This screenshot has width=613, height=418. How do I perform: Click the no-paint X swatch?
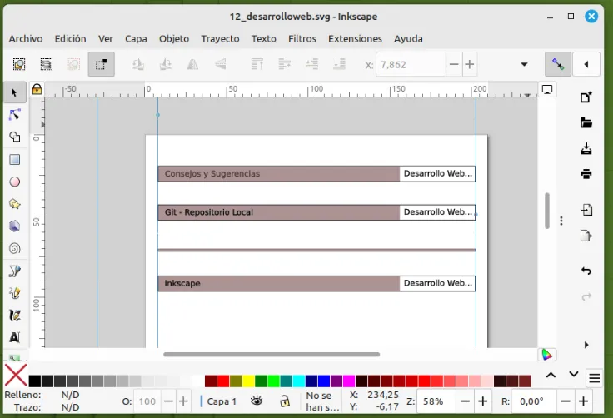(x=16, y=375)
